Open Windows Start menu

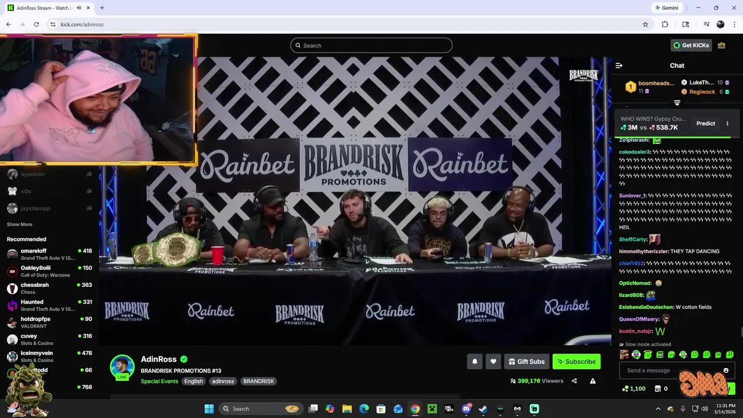click(x=209, y=409)
